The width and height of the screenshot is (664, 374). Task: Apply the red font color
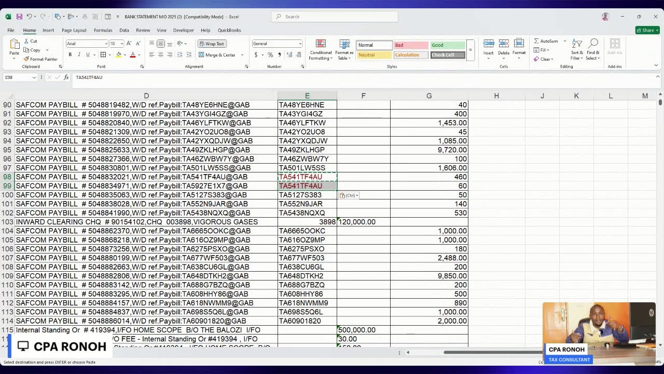pyautogui.click(x=133, y=55)
